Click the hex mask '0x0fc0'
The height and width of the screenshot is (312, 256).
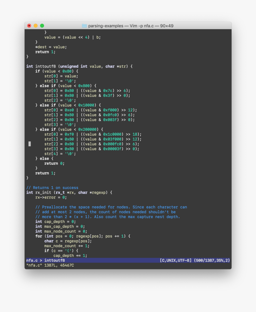pos(110,115)
